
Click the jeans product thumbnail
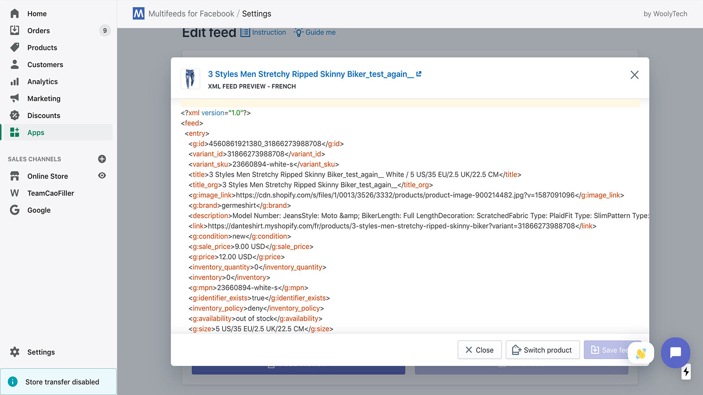[190, 79]
